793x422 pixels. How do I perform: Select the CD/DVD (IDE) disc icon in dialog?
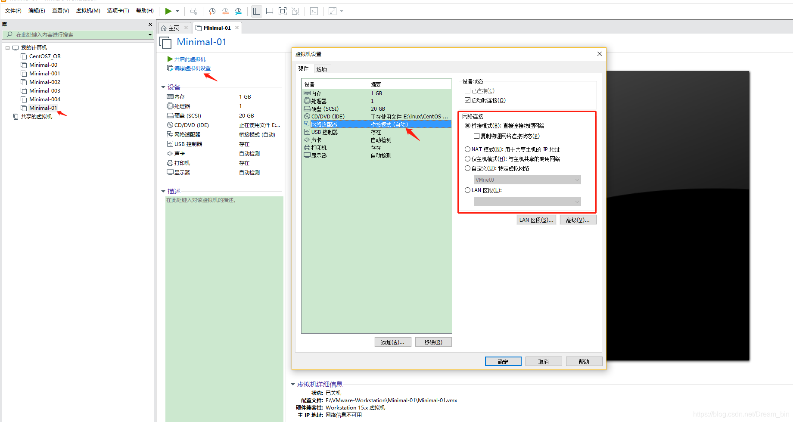click(307, 116)
